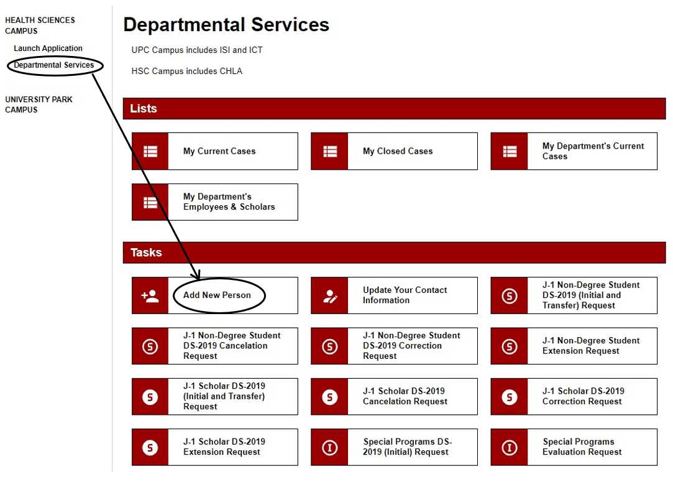Viewport: 673px width, 492px height.
Task: Start J-1 Non-Degree Student DS-2019 Correction Request
Action: point(395,346)
